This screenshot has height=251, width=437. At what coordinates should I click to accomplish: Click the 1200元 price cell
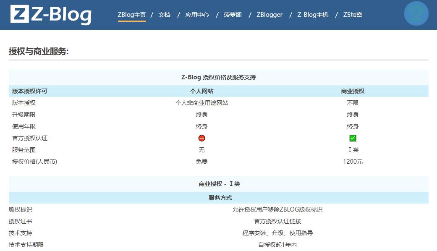tap(353, 162)
